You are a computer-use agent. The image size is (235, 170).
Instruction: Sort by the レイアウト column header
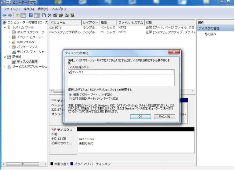coord(90,22)
